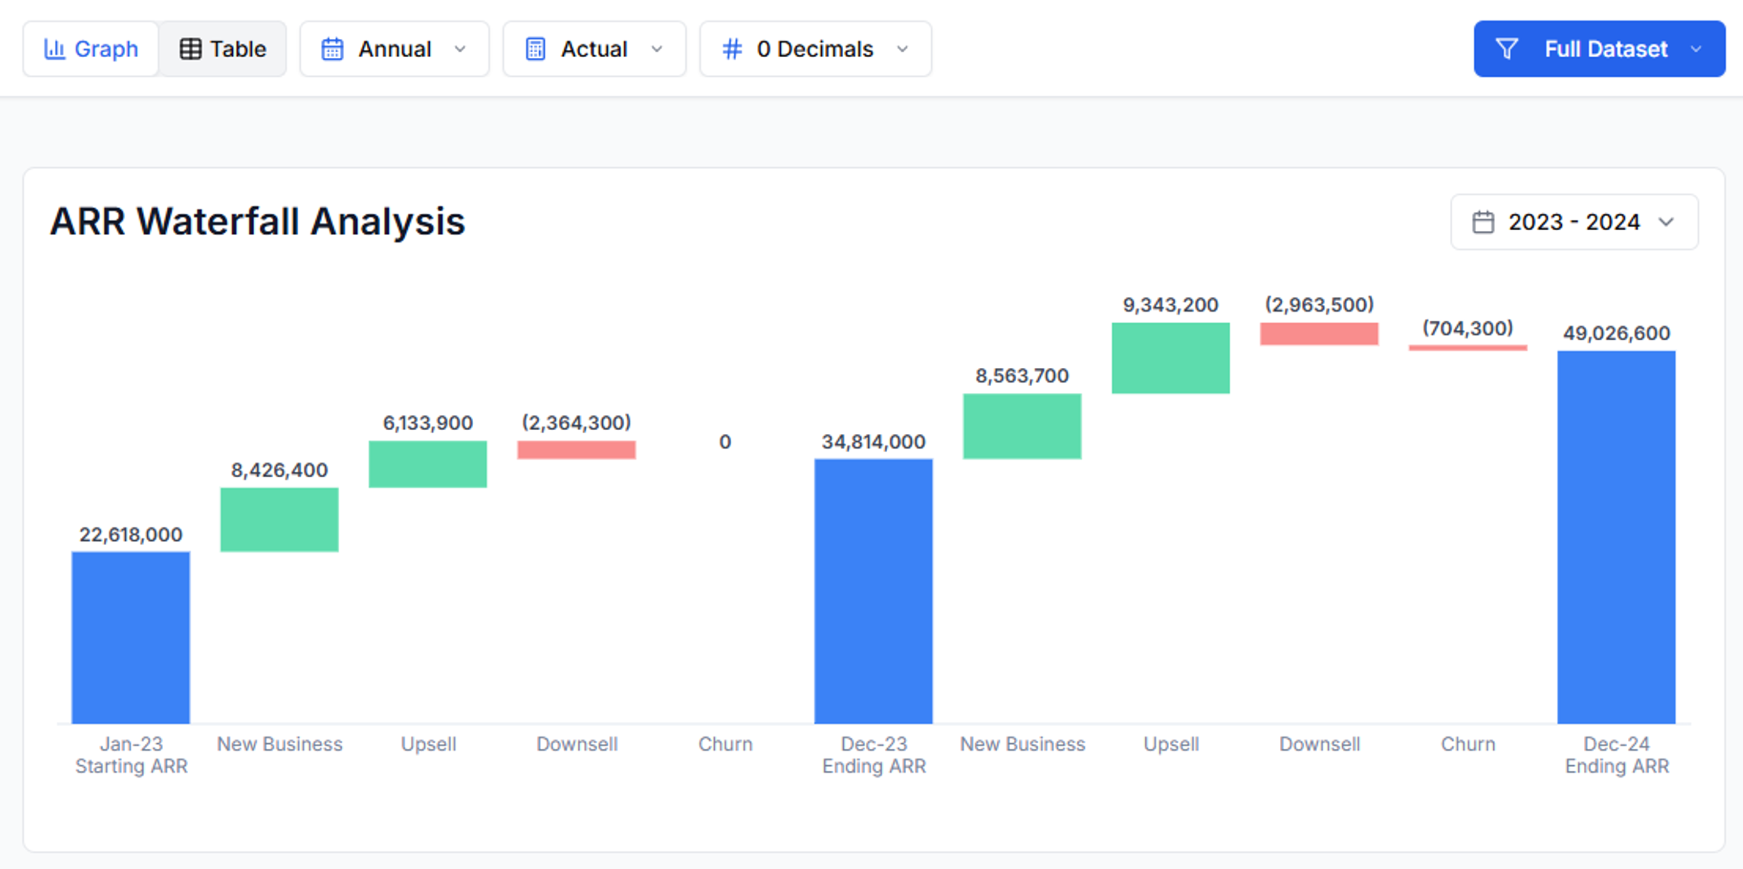Click the calculator icon beside Actual
1743x869 pixels.
(535, 48)
